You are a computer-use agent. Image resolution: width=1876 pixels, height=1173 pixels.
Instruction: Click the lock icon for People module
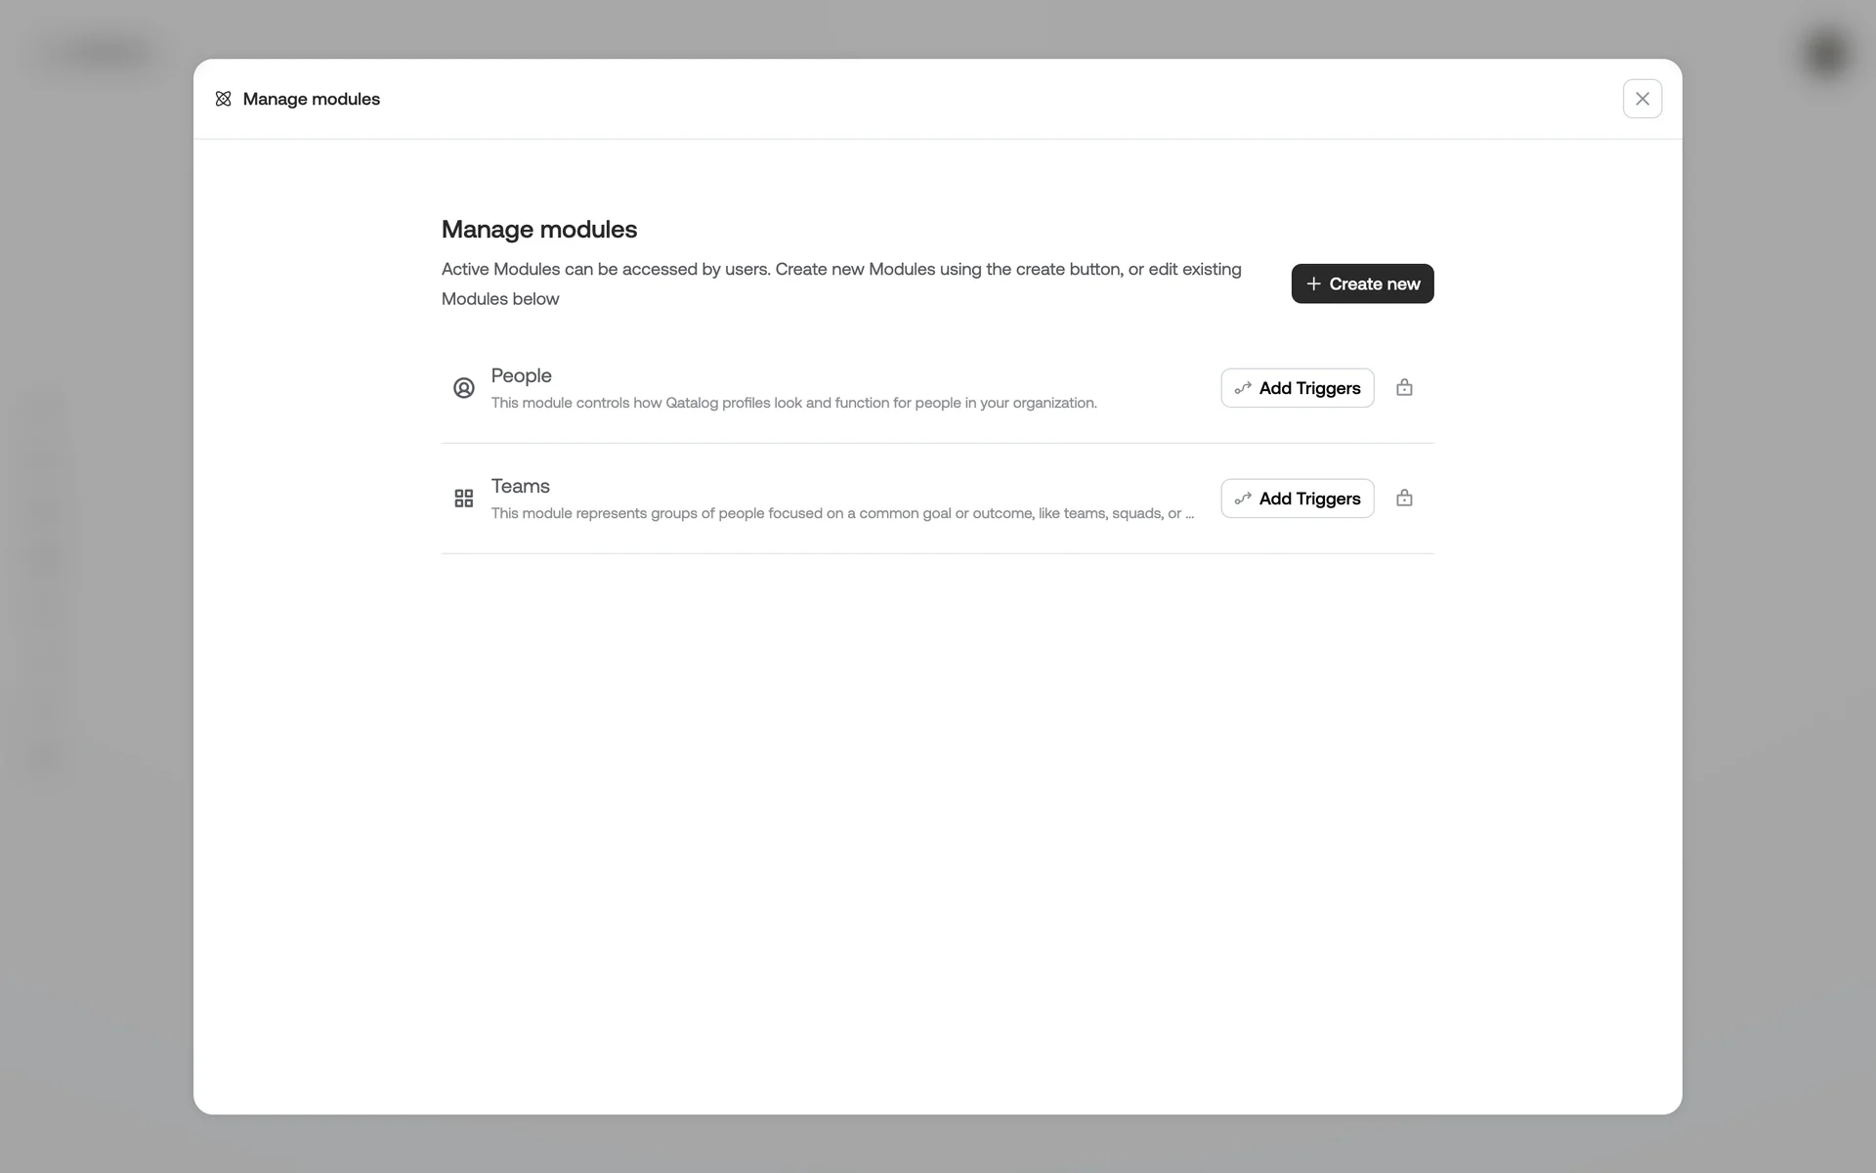1404,388
